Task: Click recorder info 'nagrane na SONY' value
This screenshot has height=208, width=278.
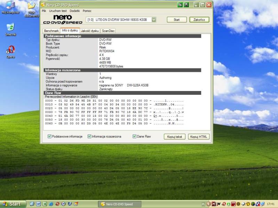Action: click(x=124, y=85)
